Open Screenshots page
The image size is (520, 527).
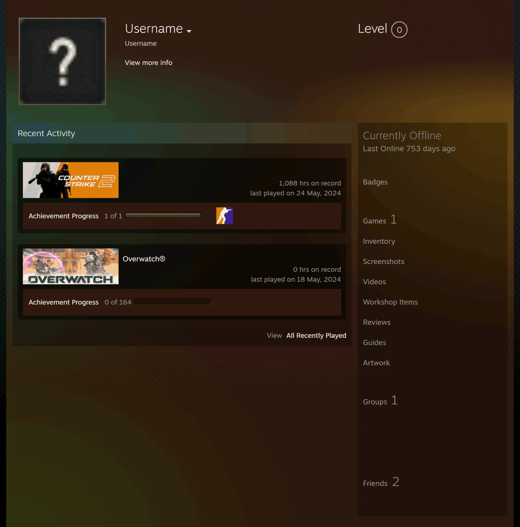point(383,261)
